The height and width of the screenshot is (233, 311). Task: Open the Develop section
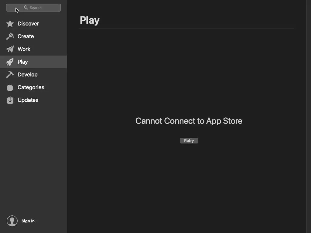(x=33, y=75)
